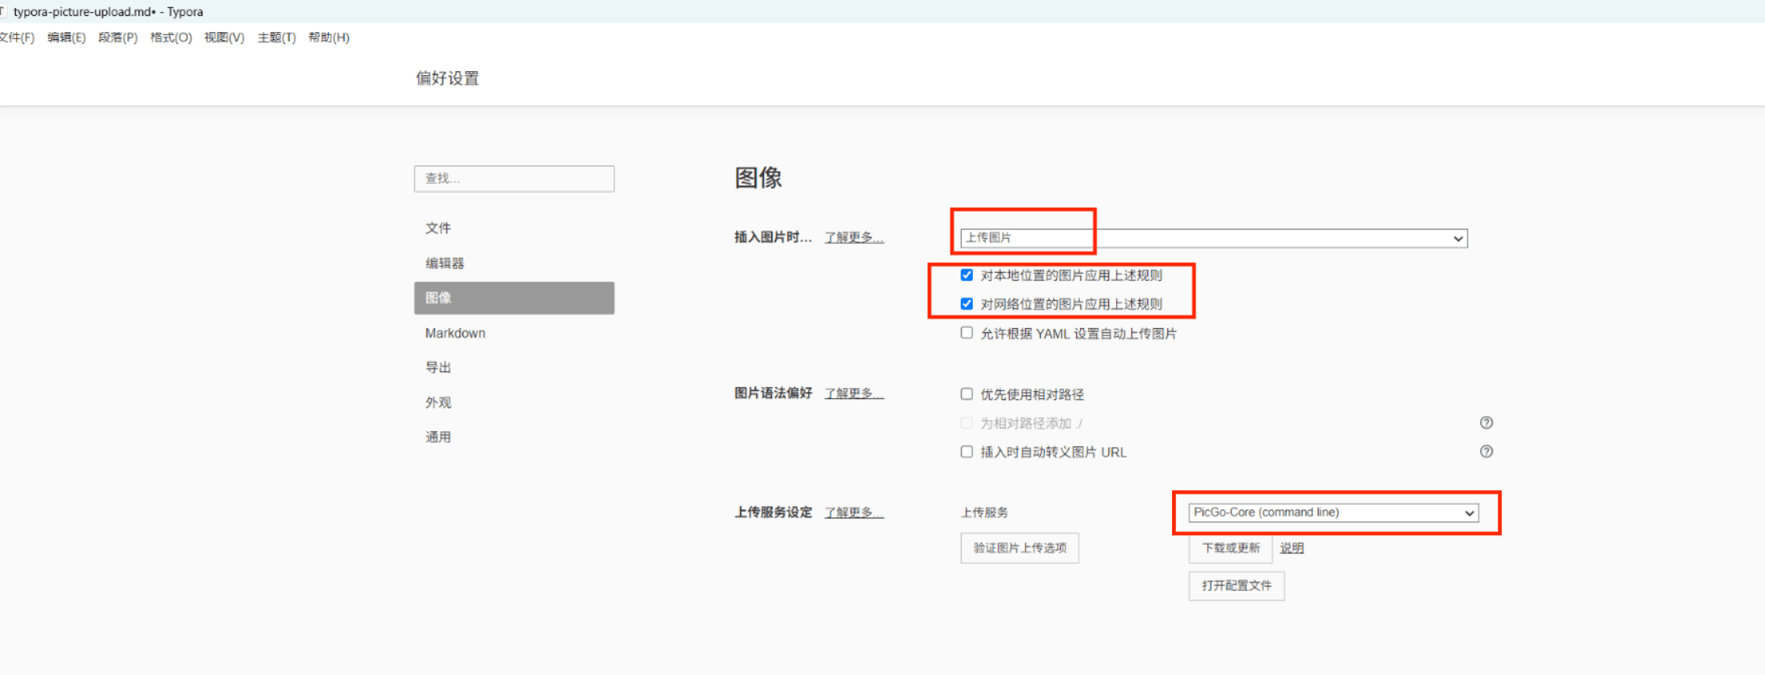Screen dimensions: 1765x675
Task: Open the 文件(F) menu
Action: (17, 38)
